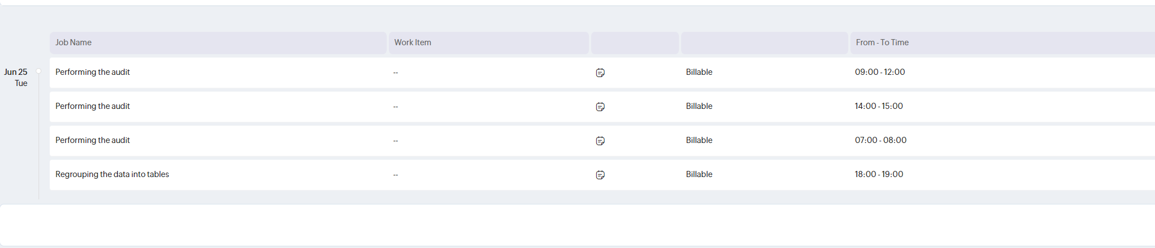Click Billable status in 09:00 - 12:00 row
The height and width of the screenshot is (248, 1155).
point(699,72)
